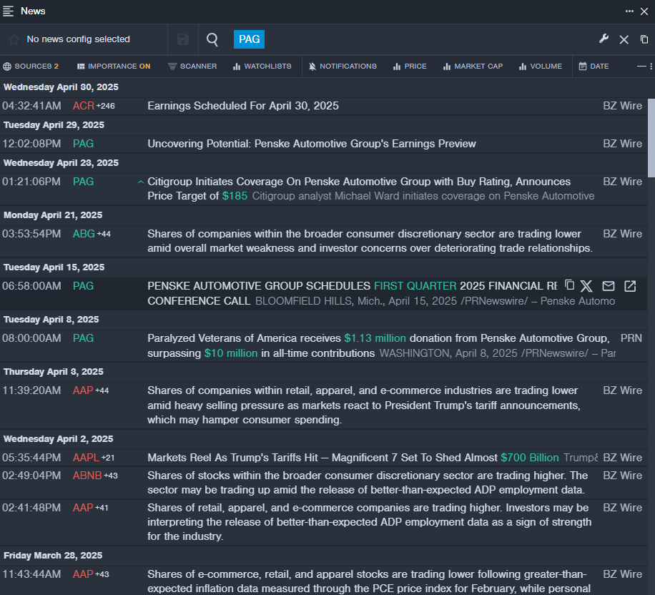Click the ACR ticker symbol
This screenshot has height=595, width=655.
(x=84, y=106)
